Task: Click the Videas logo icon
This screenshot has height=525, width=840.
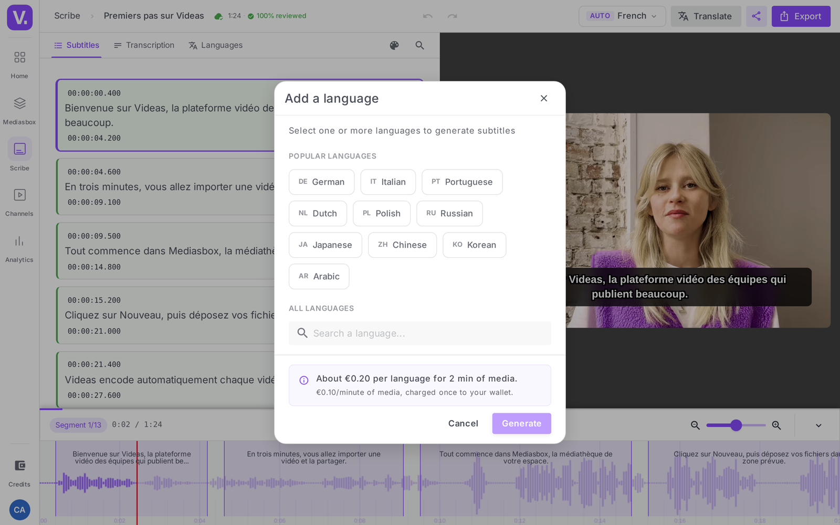Action: tap(20, 17)
